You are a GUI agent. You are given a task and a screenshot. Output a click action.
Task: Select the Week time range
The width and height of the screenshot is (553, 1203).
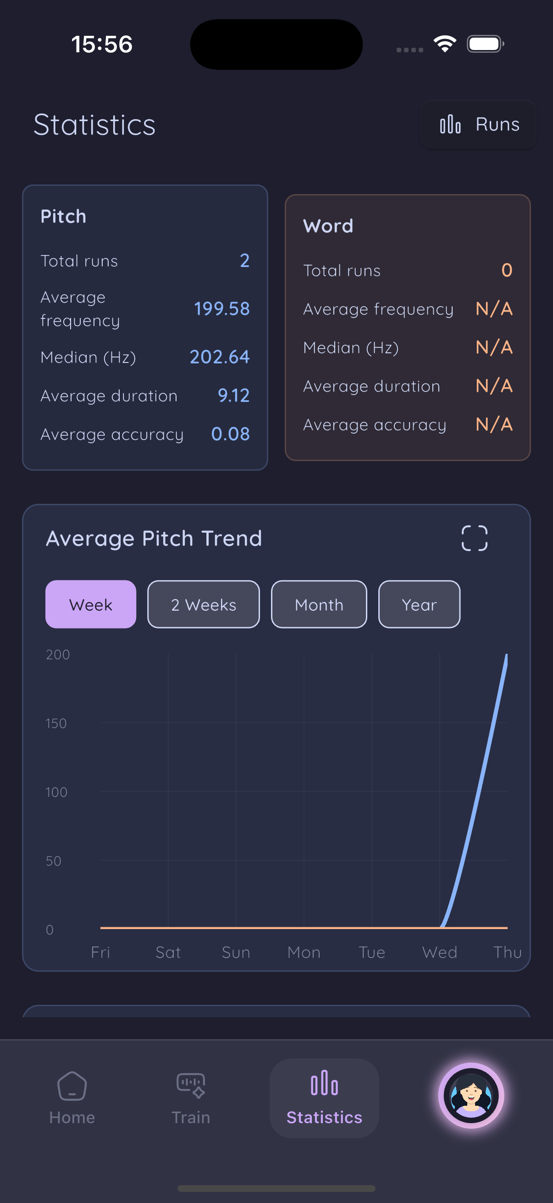(90, 604)
